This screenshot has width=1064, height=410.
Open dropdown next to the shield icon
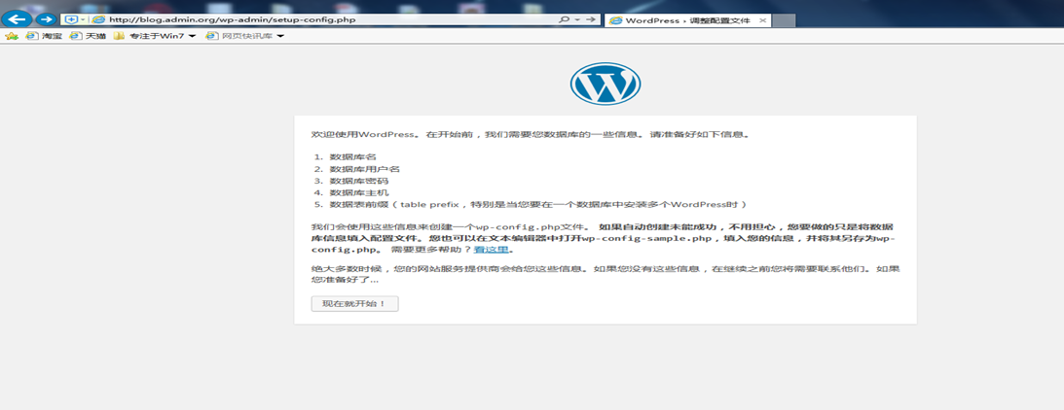[83, 19]
